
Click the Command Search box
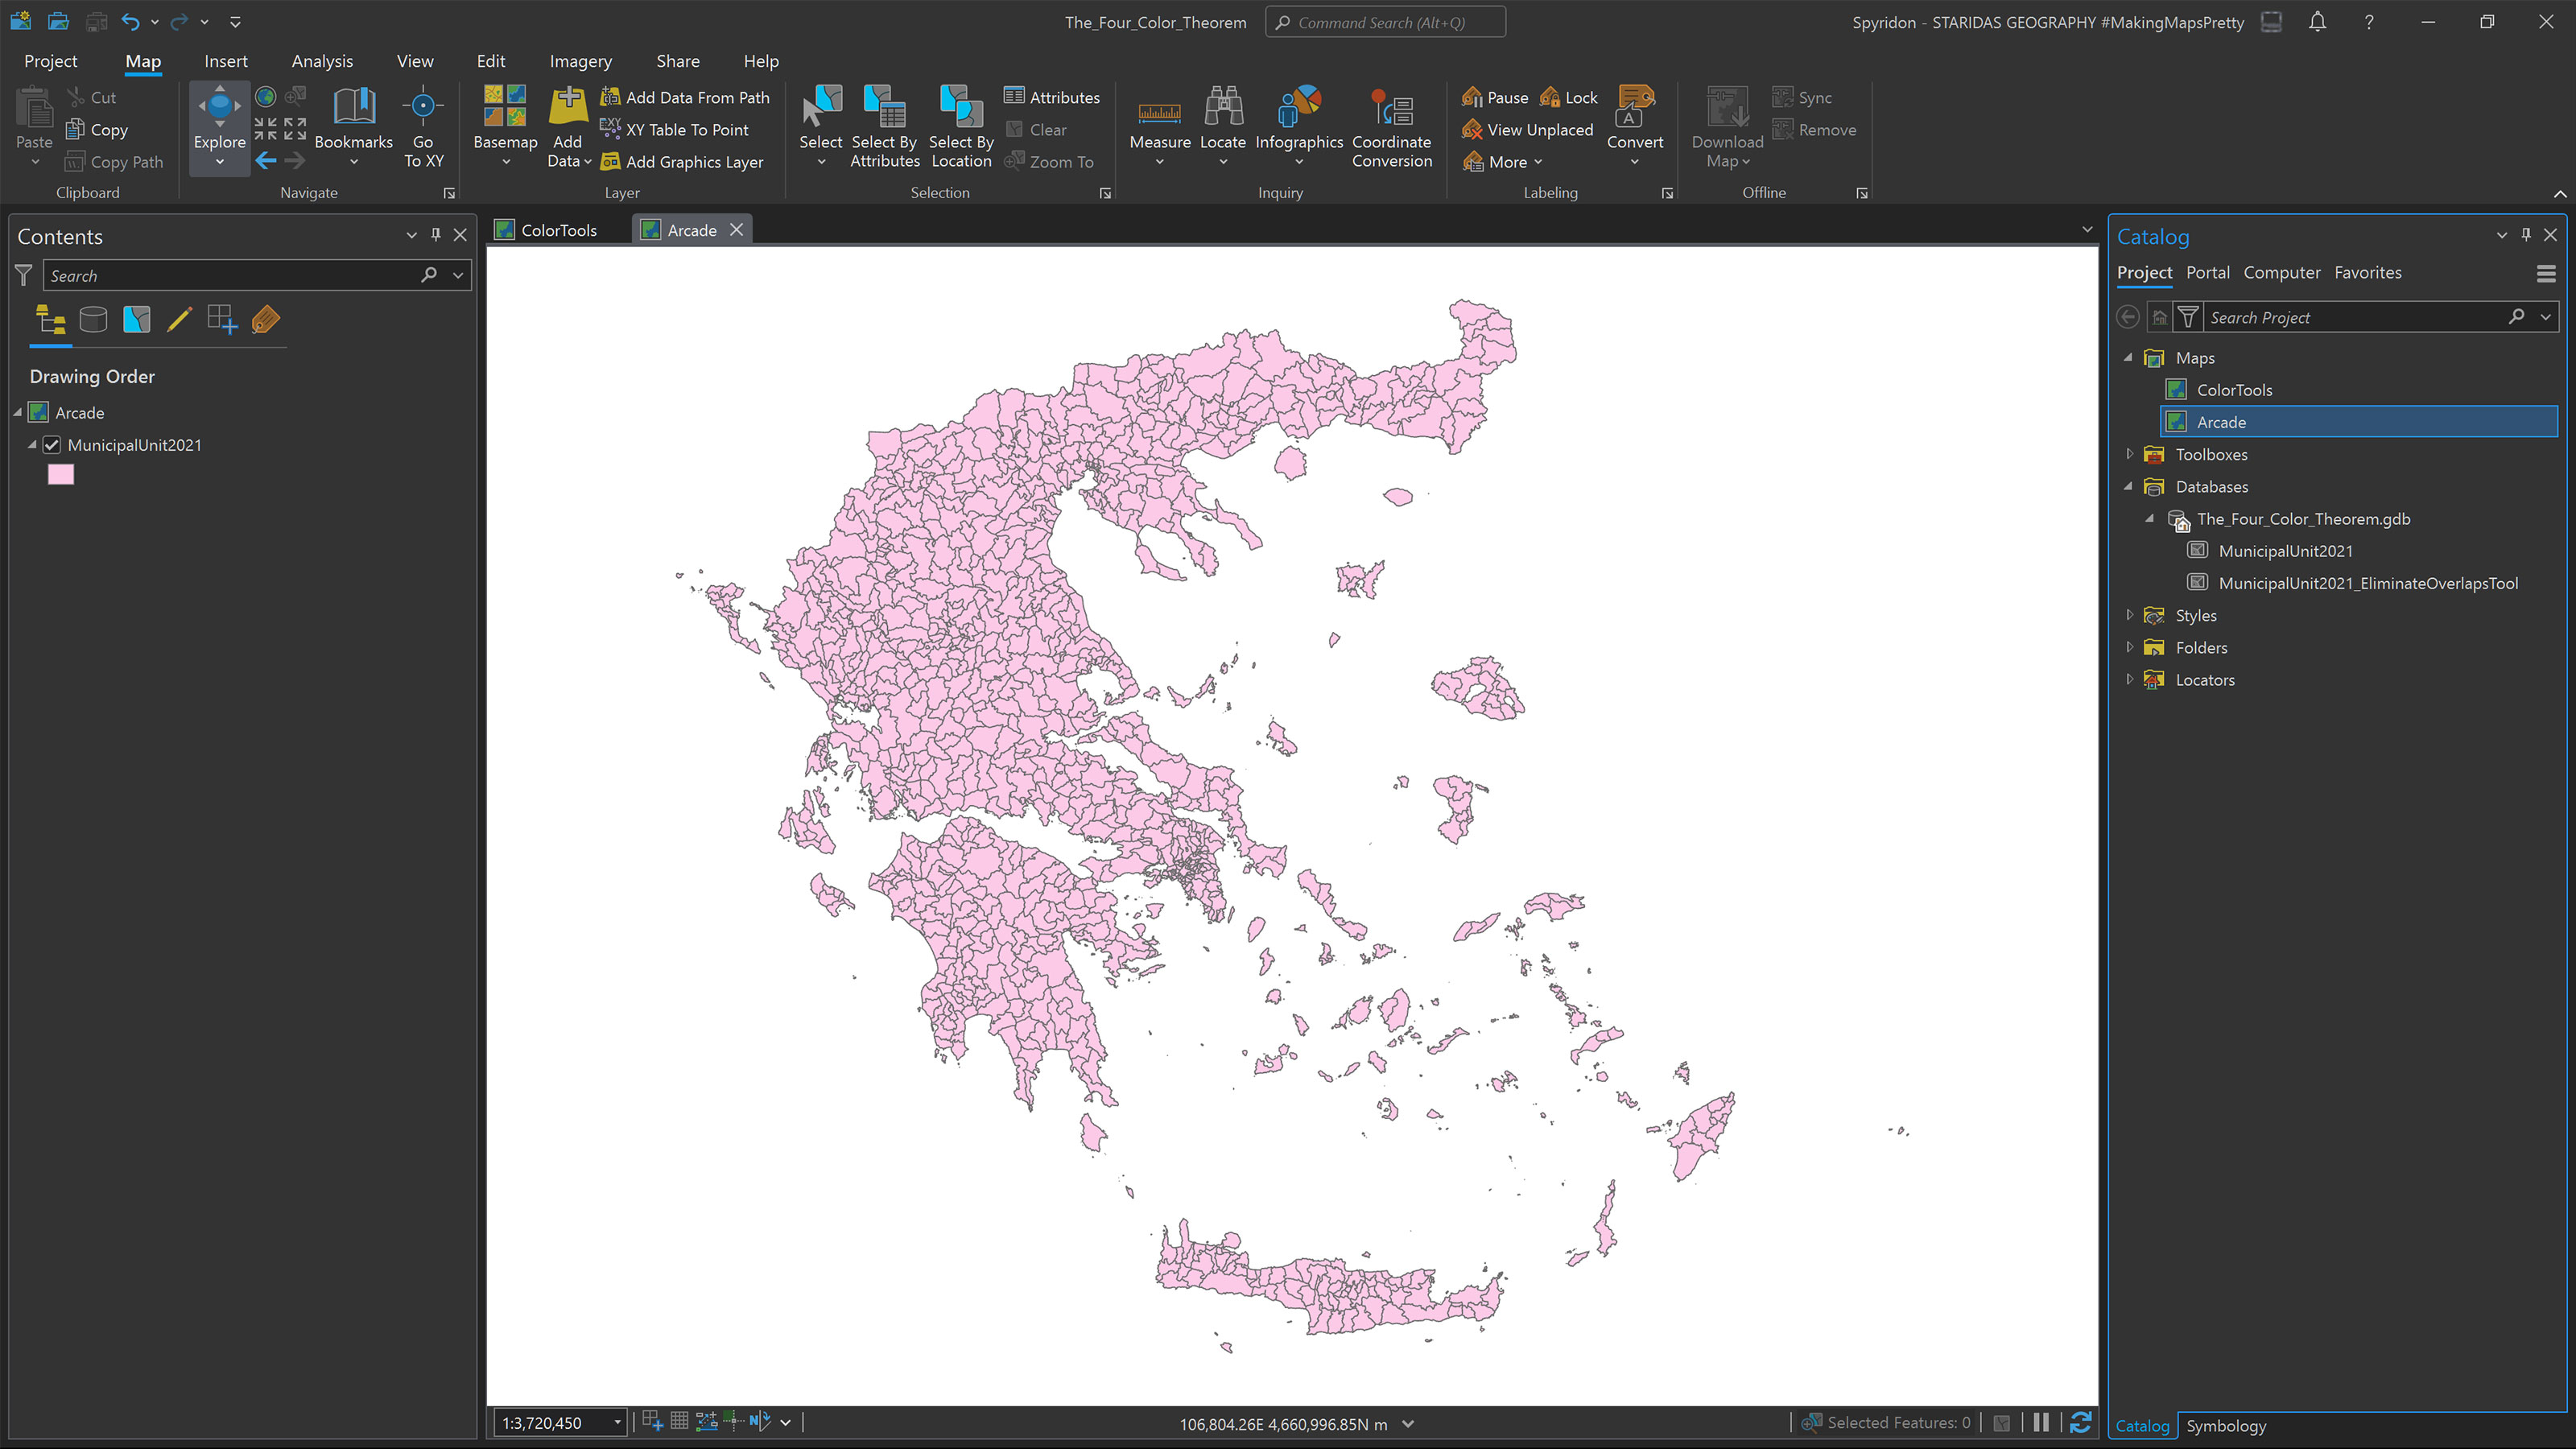(x=1385, y=21)
